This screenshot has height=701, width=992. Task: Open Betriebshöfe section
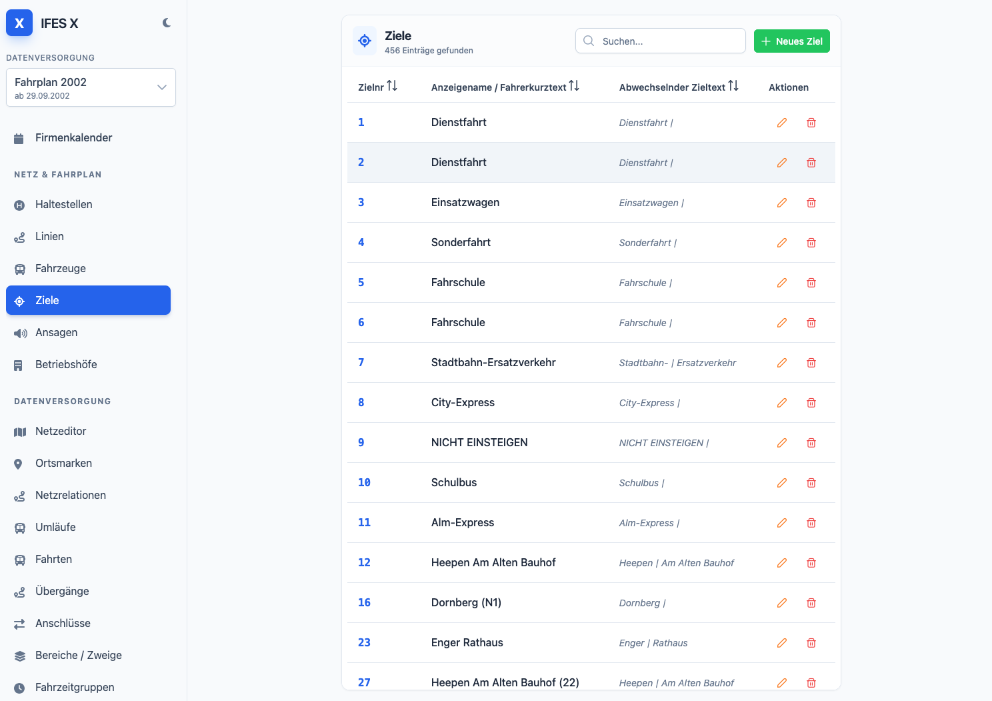88,365
